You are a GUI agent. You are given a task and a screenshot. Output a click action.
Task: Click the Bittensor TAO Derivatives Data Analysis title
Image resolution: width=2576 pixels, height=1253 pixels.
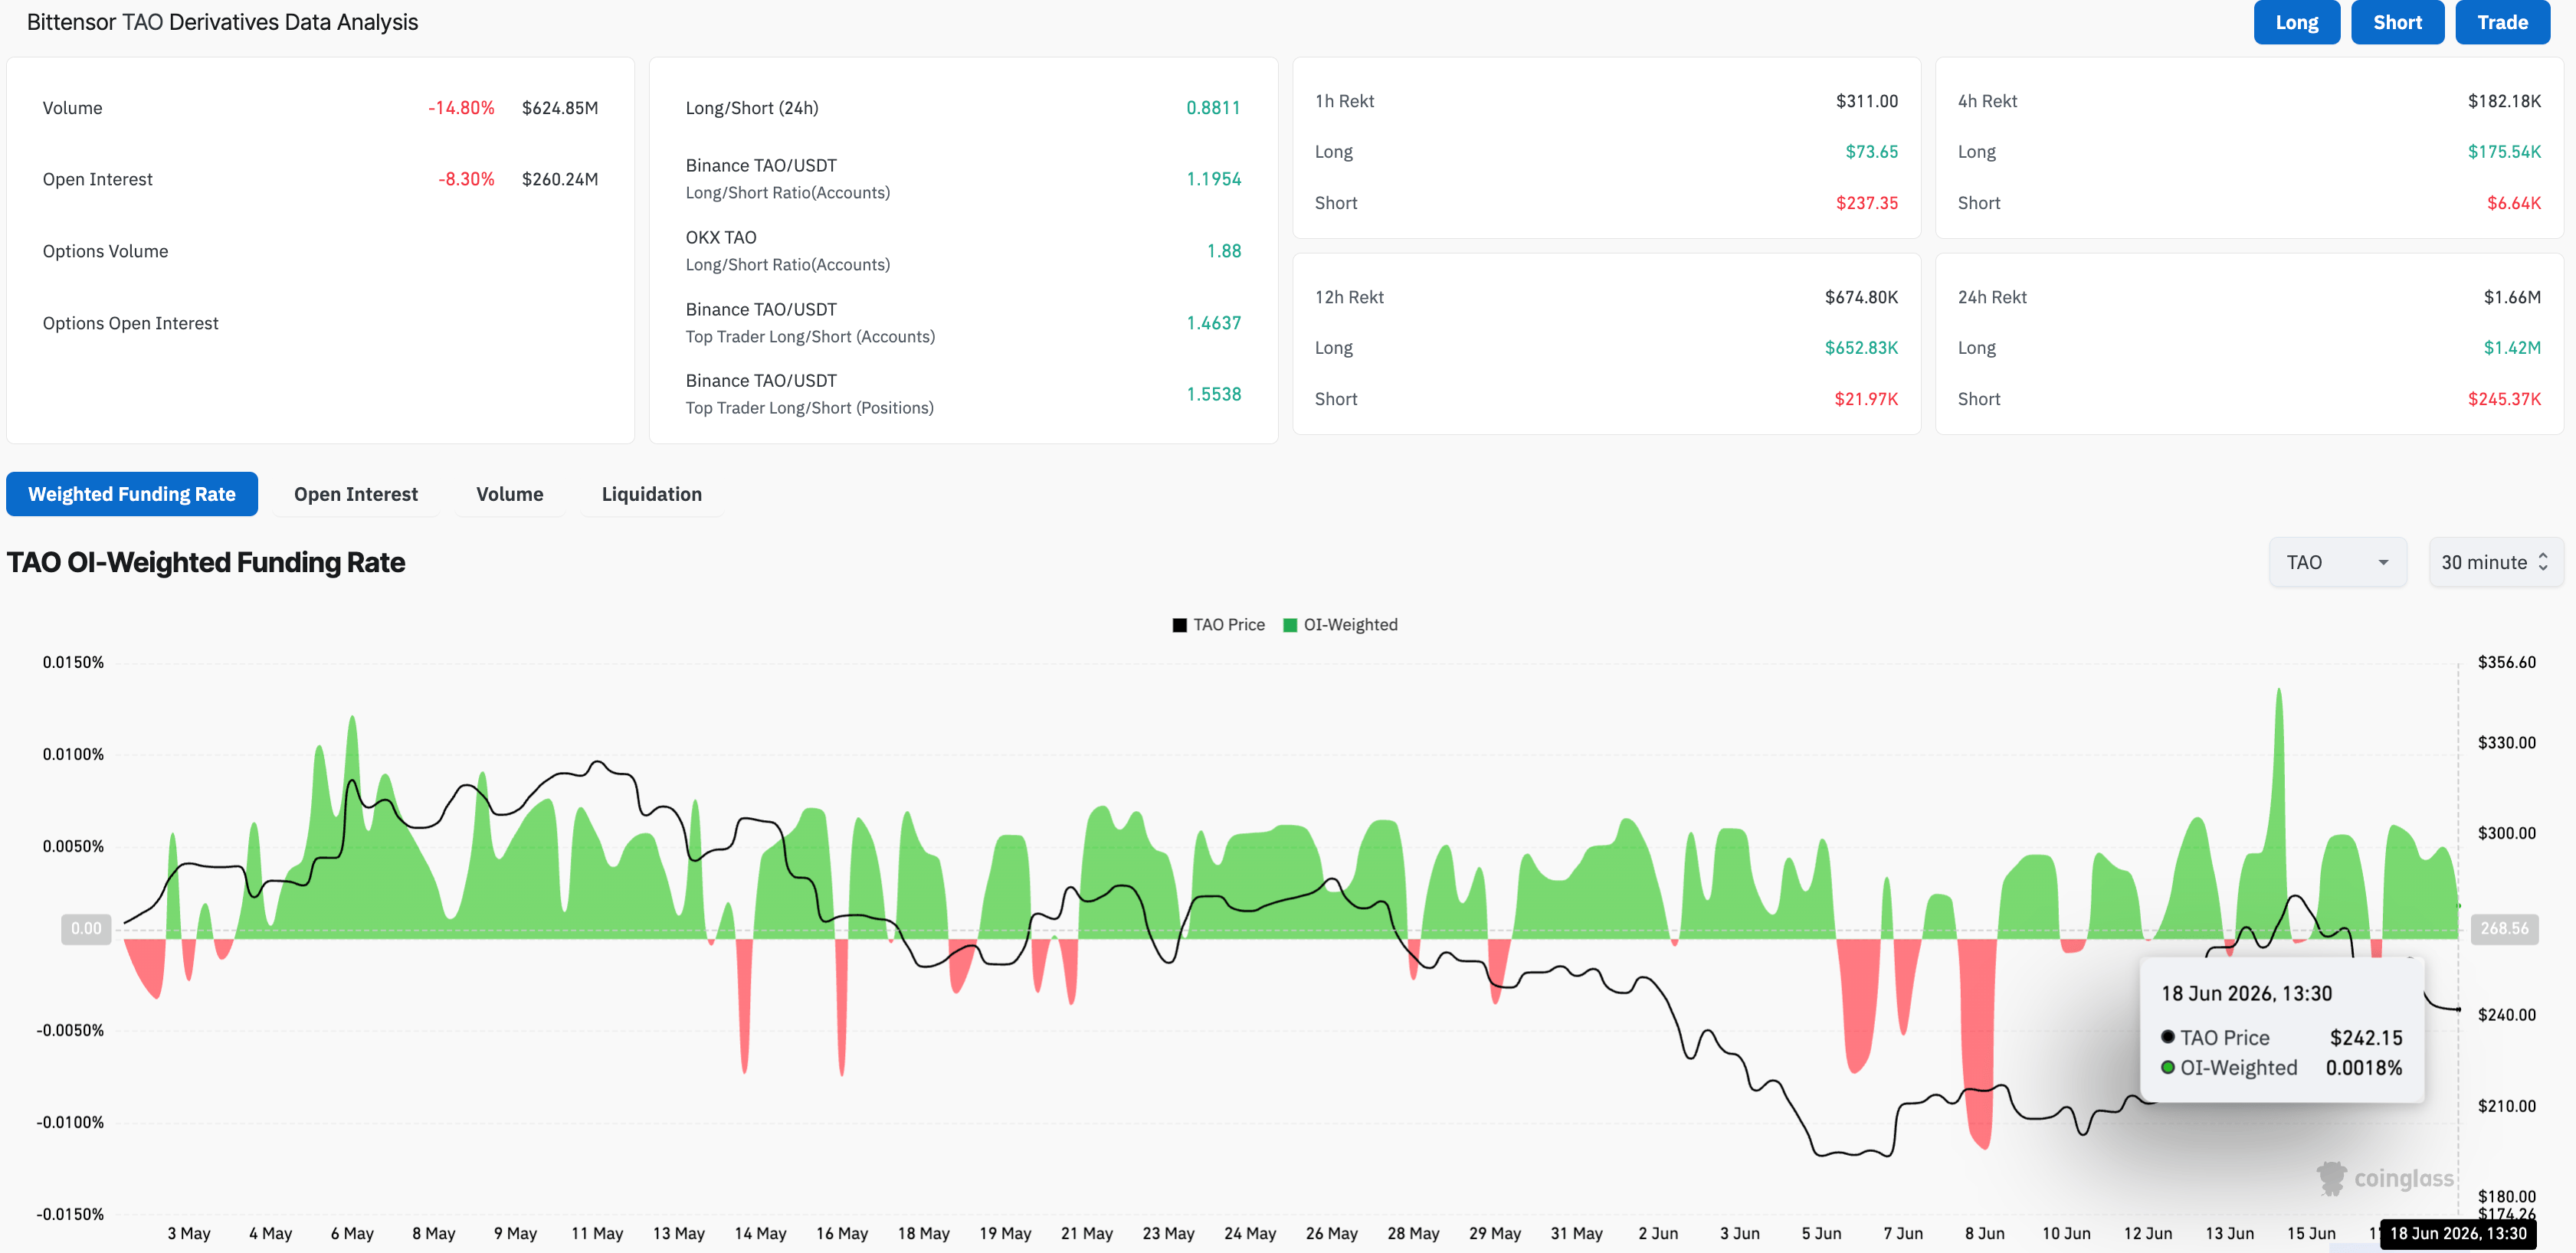click(x=222, y=22)
